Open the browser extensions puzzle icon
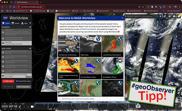Screen dimensions: 182x111 [x=164, y=7]
